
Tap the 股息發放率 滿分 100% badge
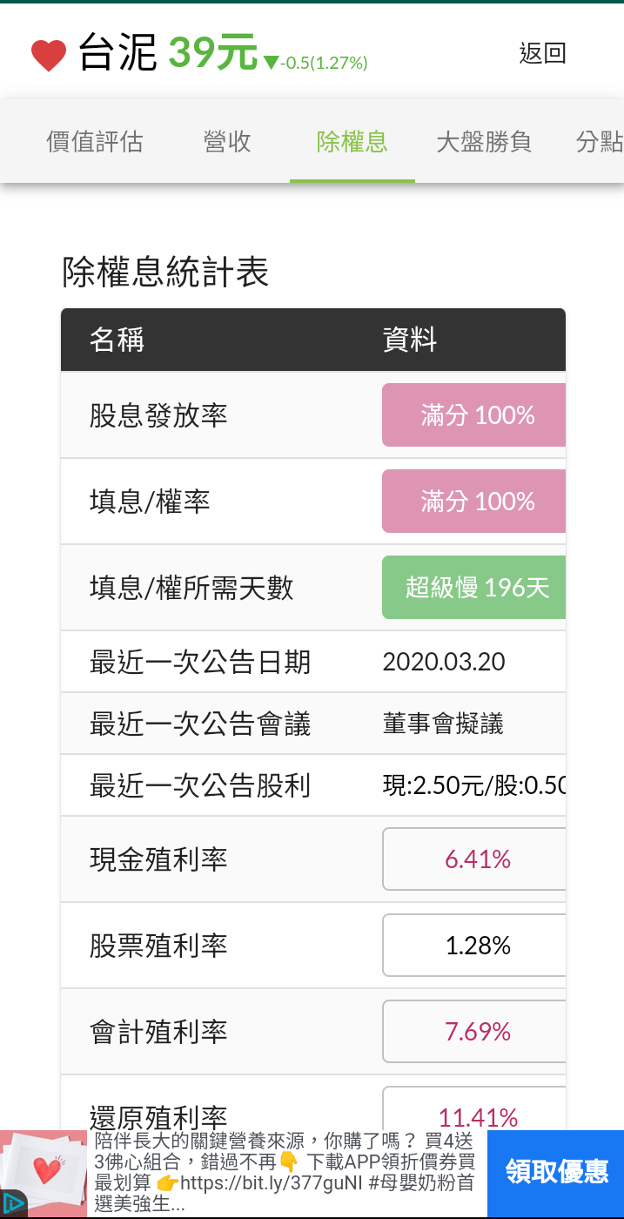point(474,415)
